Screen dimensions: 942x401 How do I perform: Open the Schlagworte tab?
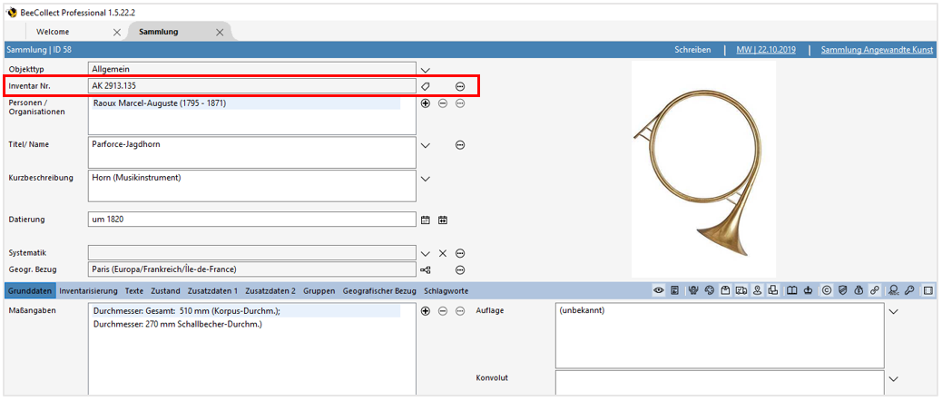coord(445,291)
